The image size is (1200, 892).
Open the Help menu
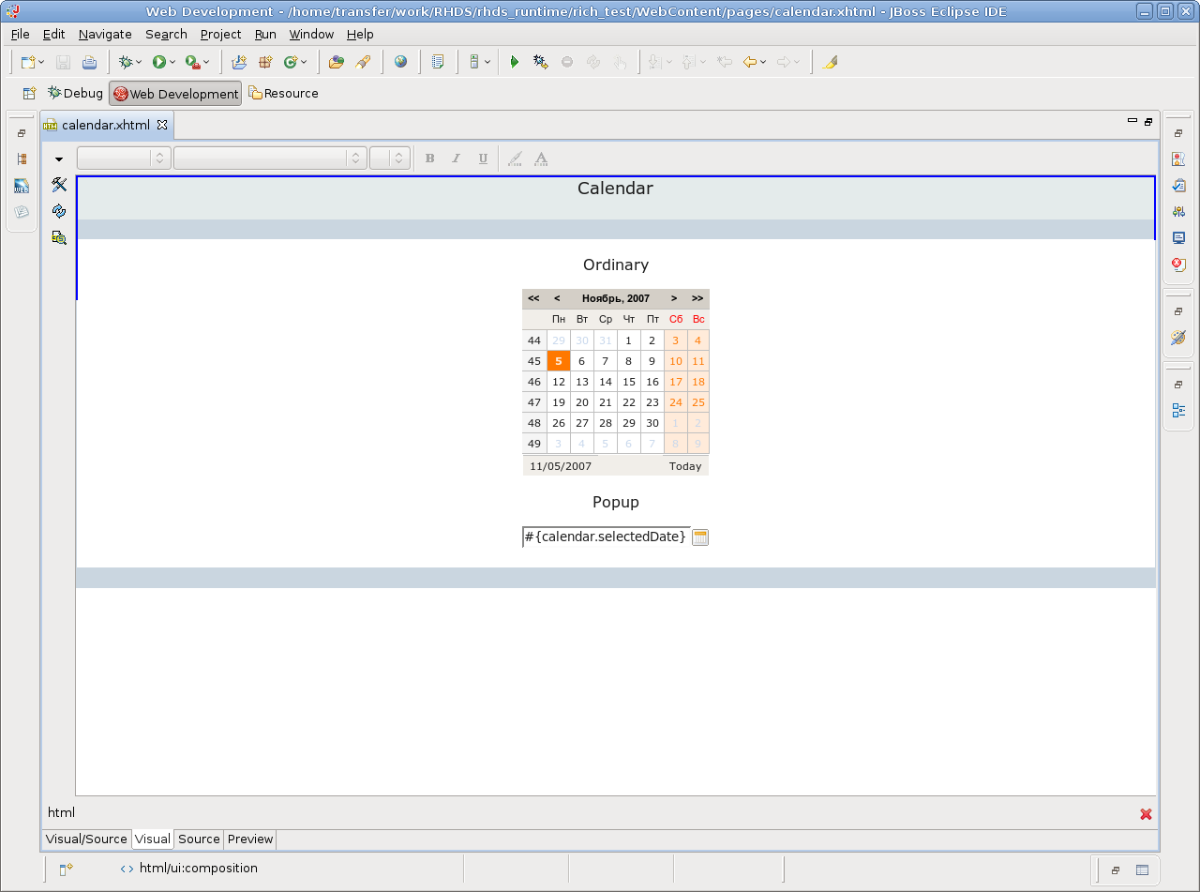(360, 34)
